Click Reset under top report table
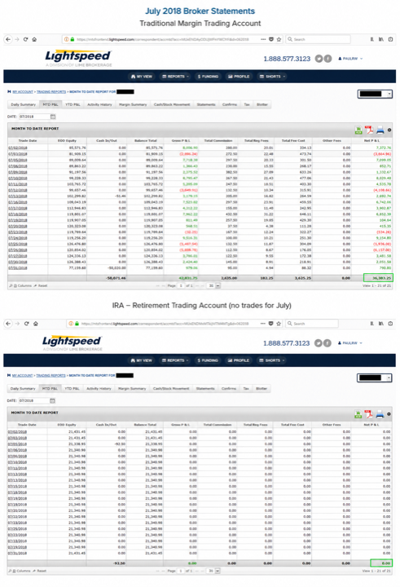Viewport: 400px width, 587px height. pyautogui.click(x=41, y=285)
